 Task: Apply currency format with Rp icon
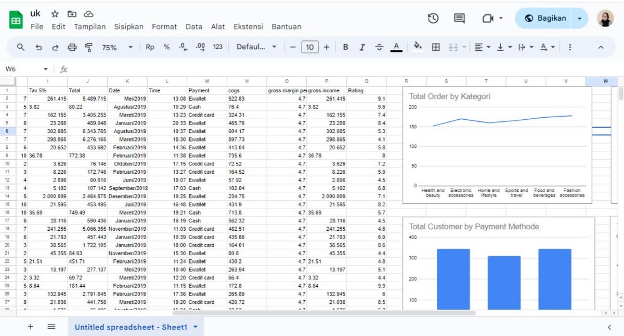pyautogui.click(x=150, y=47)
